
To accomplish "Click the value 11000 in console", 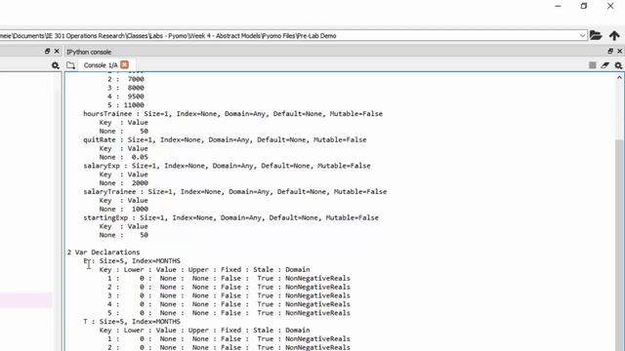I will pyautogui.click(x=134, y=105).
